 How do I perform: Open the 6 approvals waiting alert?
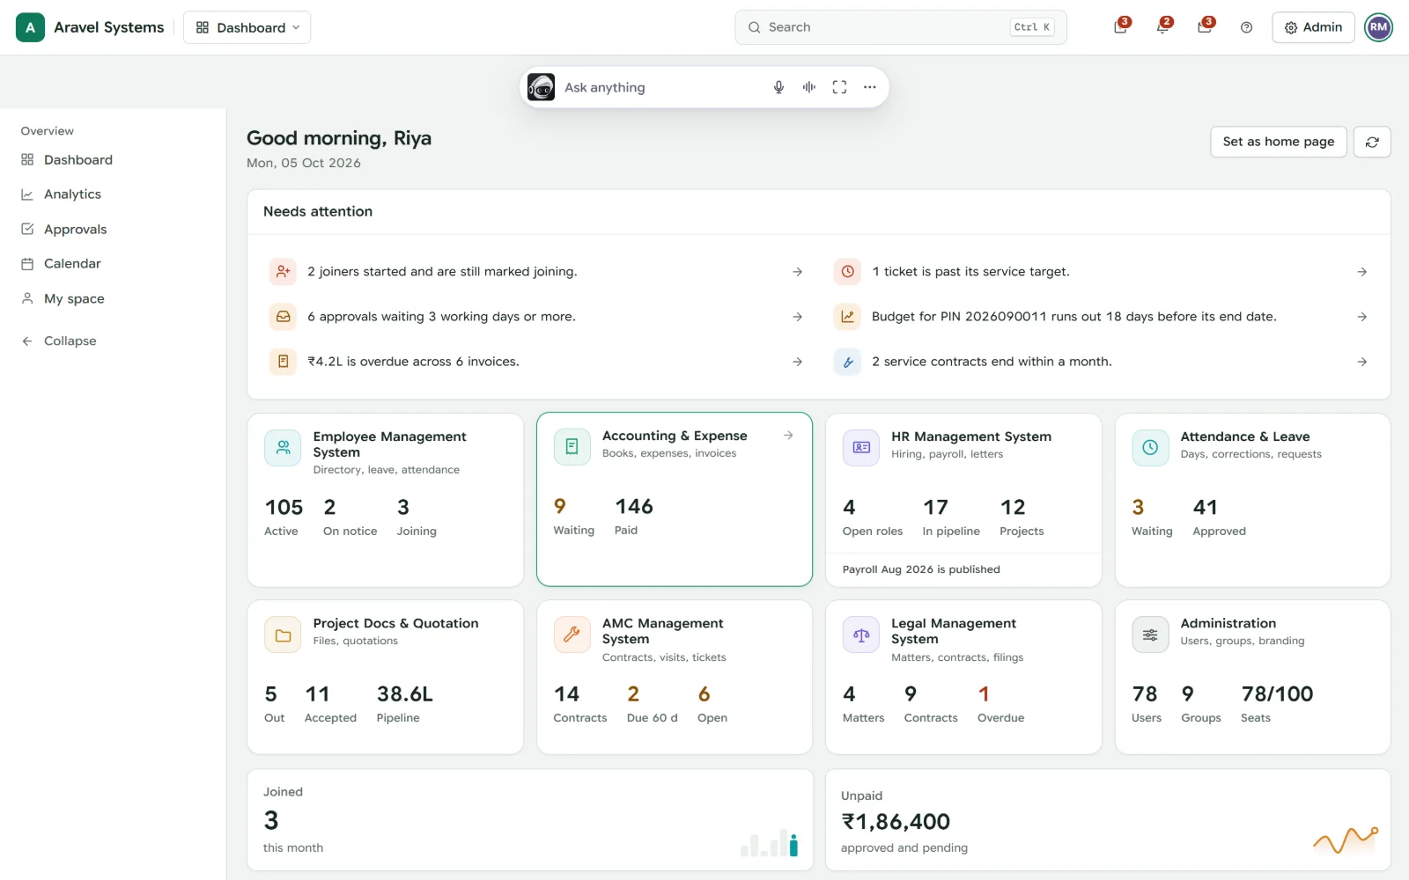[x=536, y=317]
